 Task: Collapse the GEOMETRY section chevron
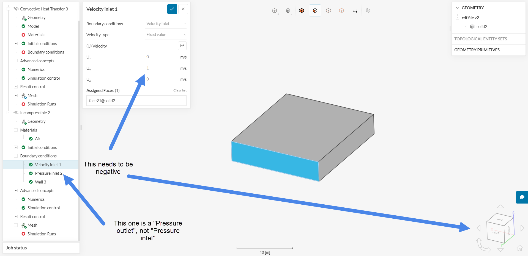(x=457, y=8)
